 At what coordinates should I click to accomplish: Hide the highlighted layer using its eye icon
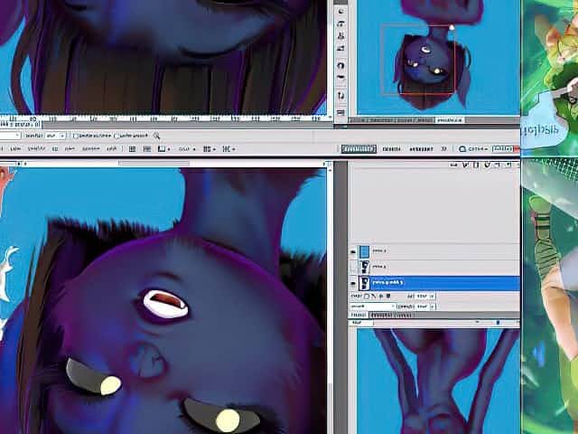[353, 283]
